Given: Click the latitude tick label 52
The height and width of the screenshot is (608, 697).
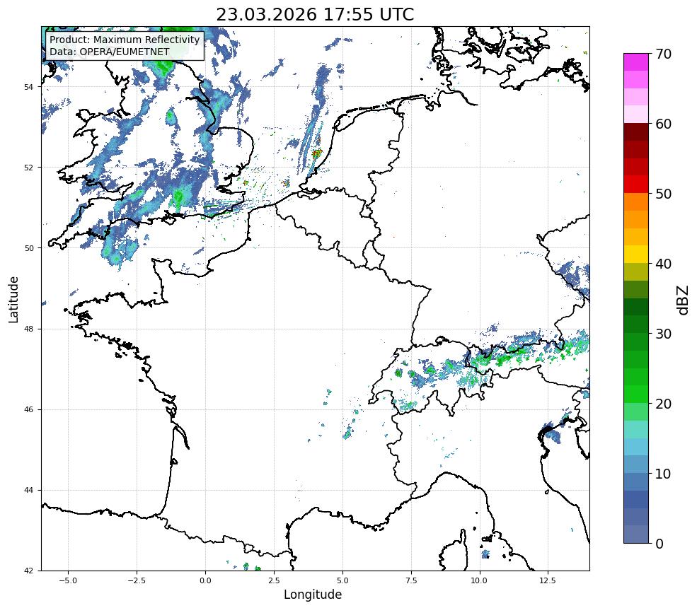Looking at the screenshot, I should tap(28, 168).
